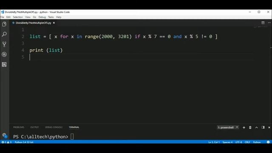Screen dimensions: 272x153
Task: Click the 'range' function in line 2
Action: click(92, 37)
